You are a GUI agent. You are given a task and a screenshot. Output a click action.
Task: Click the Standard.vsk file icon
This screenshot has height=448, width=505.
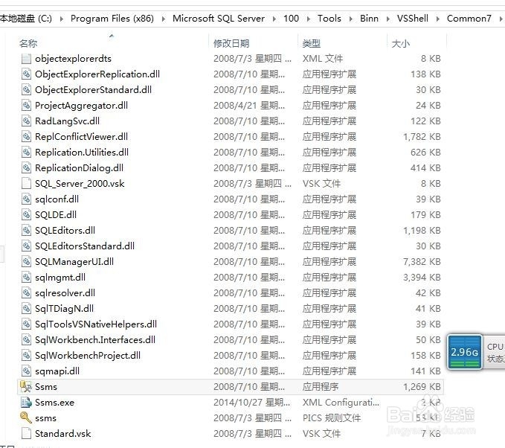[26, 434]
